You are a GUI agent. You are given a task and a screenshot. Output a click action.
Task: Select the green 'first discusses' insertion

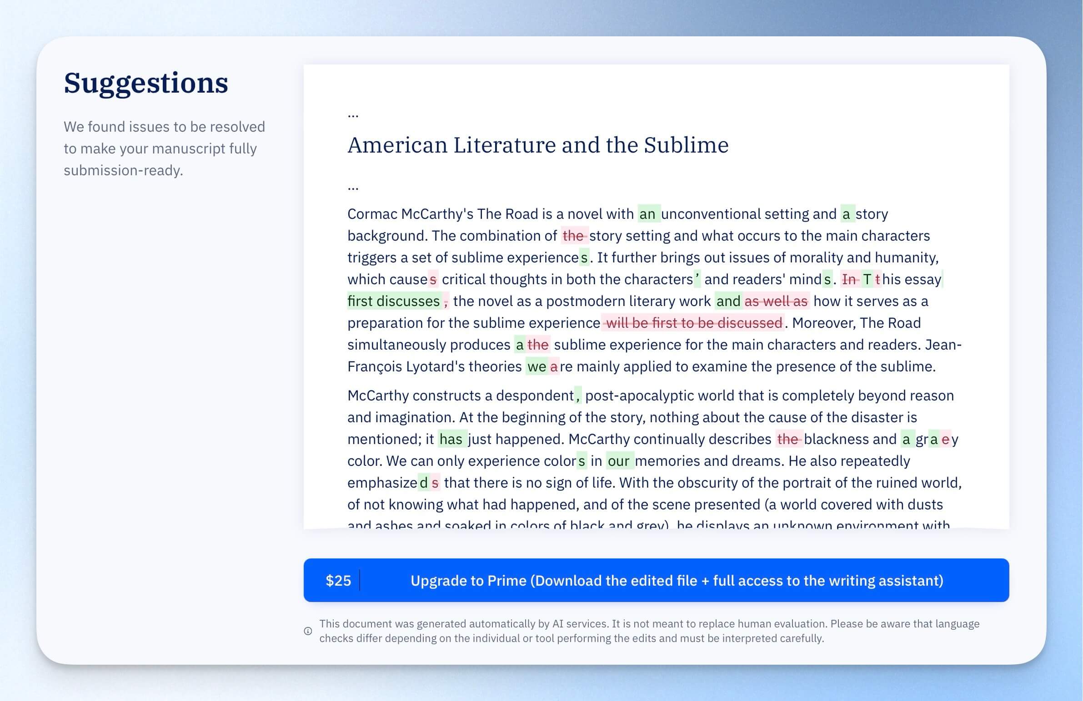click(x=394, y=301)
